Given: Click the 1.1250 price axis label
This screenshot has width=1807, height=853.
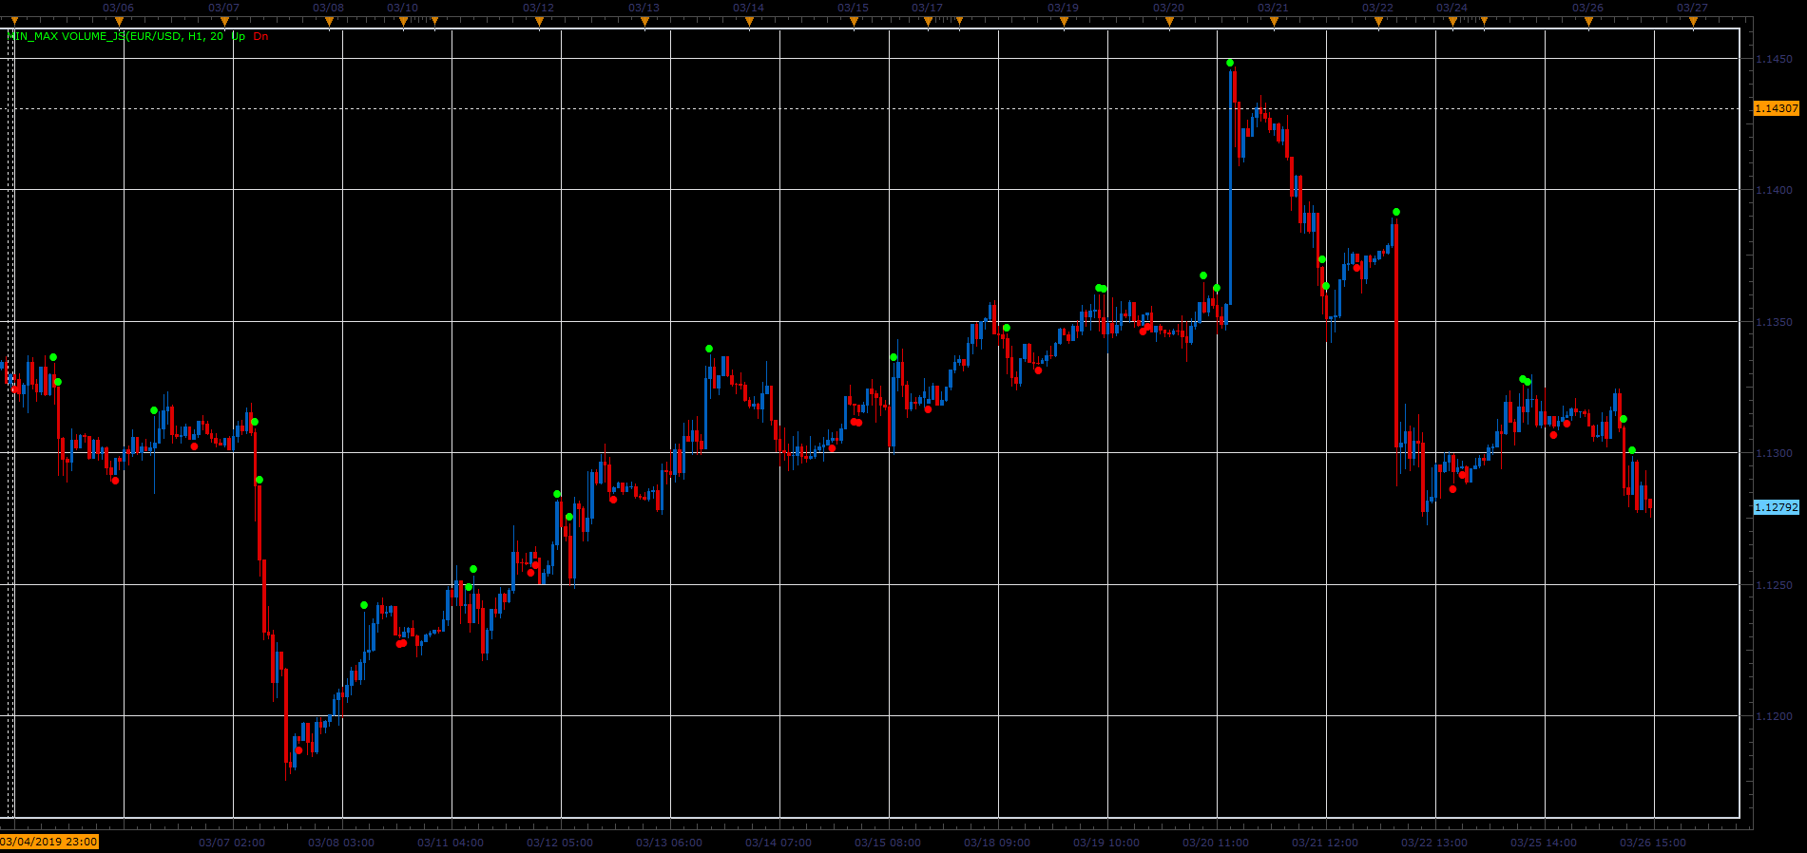Looking at the screenshot, I should [x=1774, y=585].
